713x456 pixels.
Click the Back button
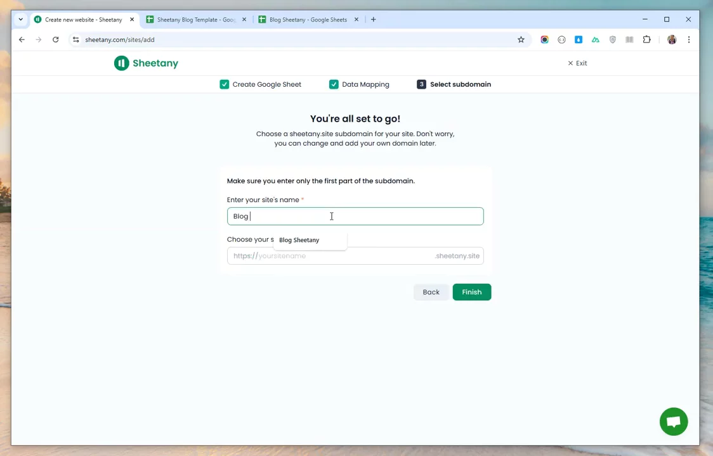click(431, 292)
